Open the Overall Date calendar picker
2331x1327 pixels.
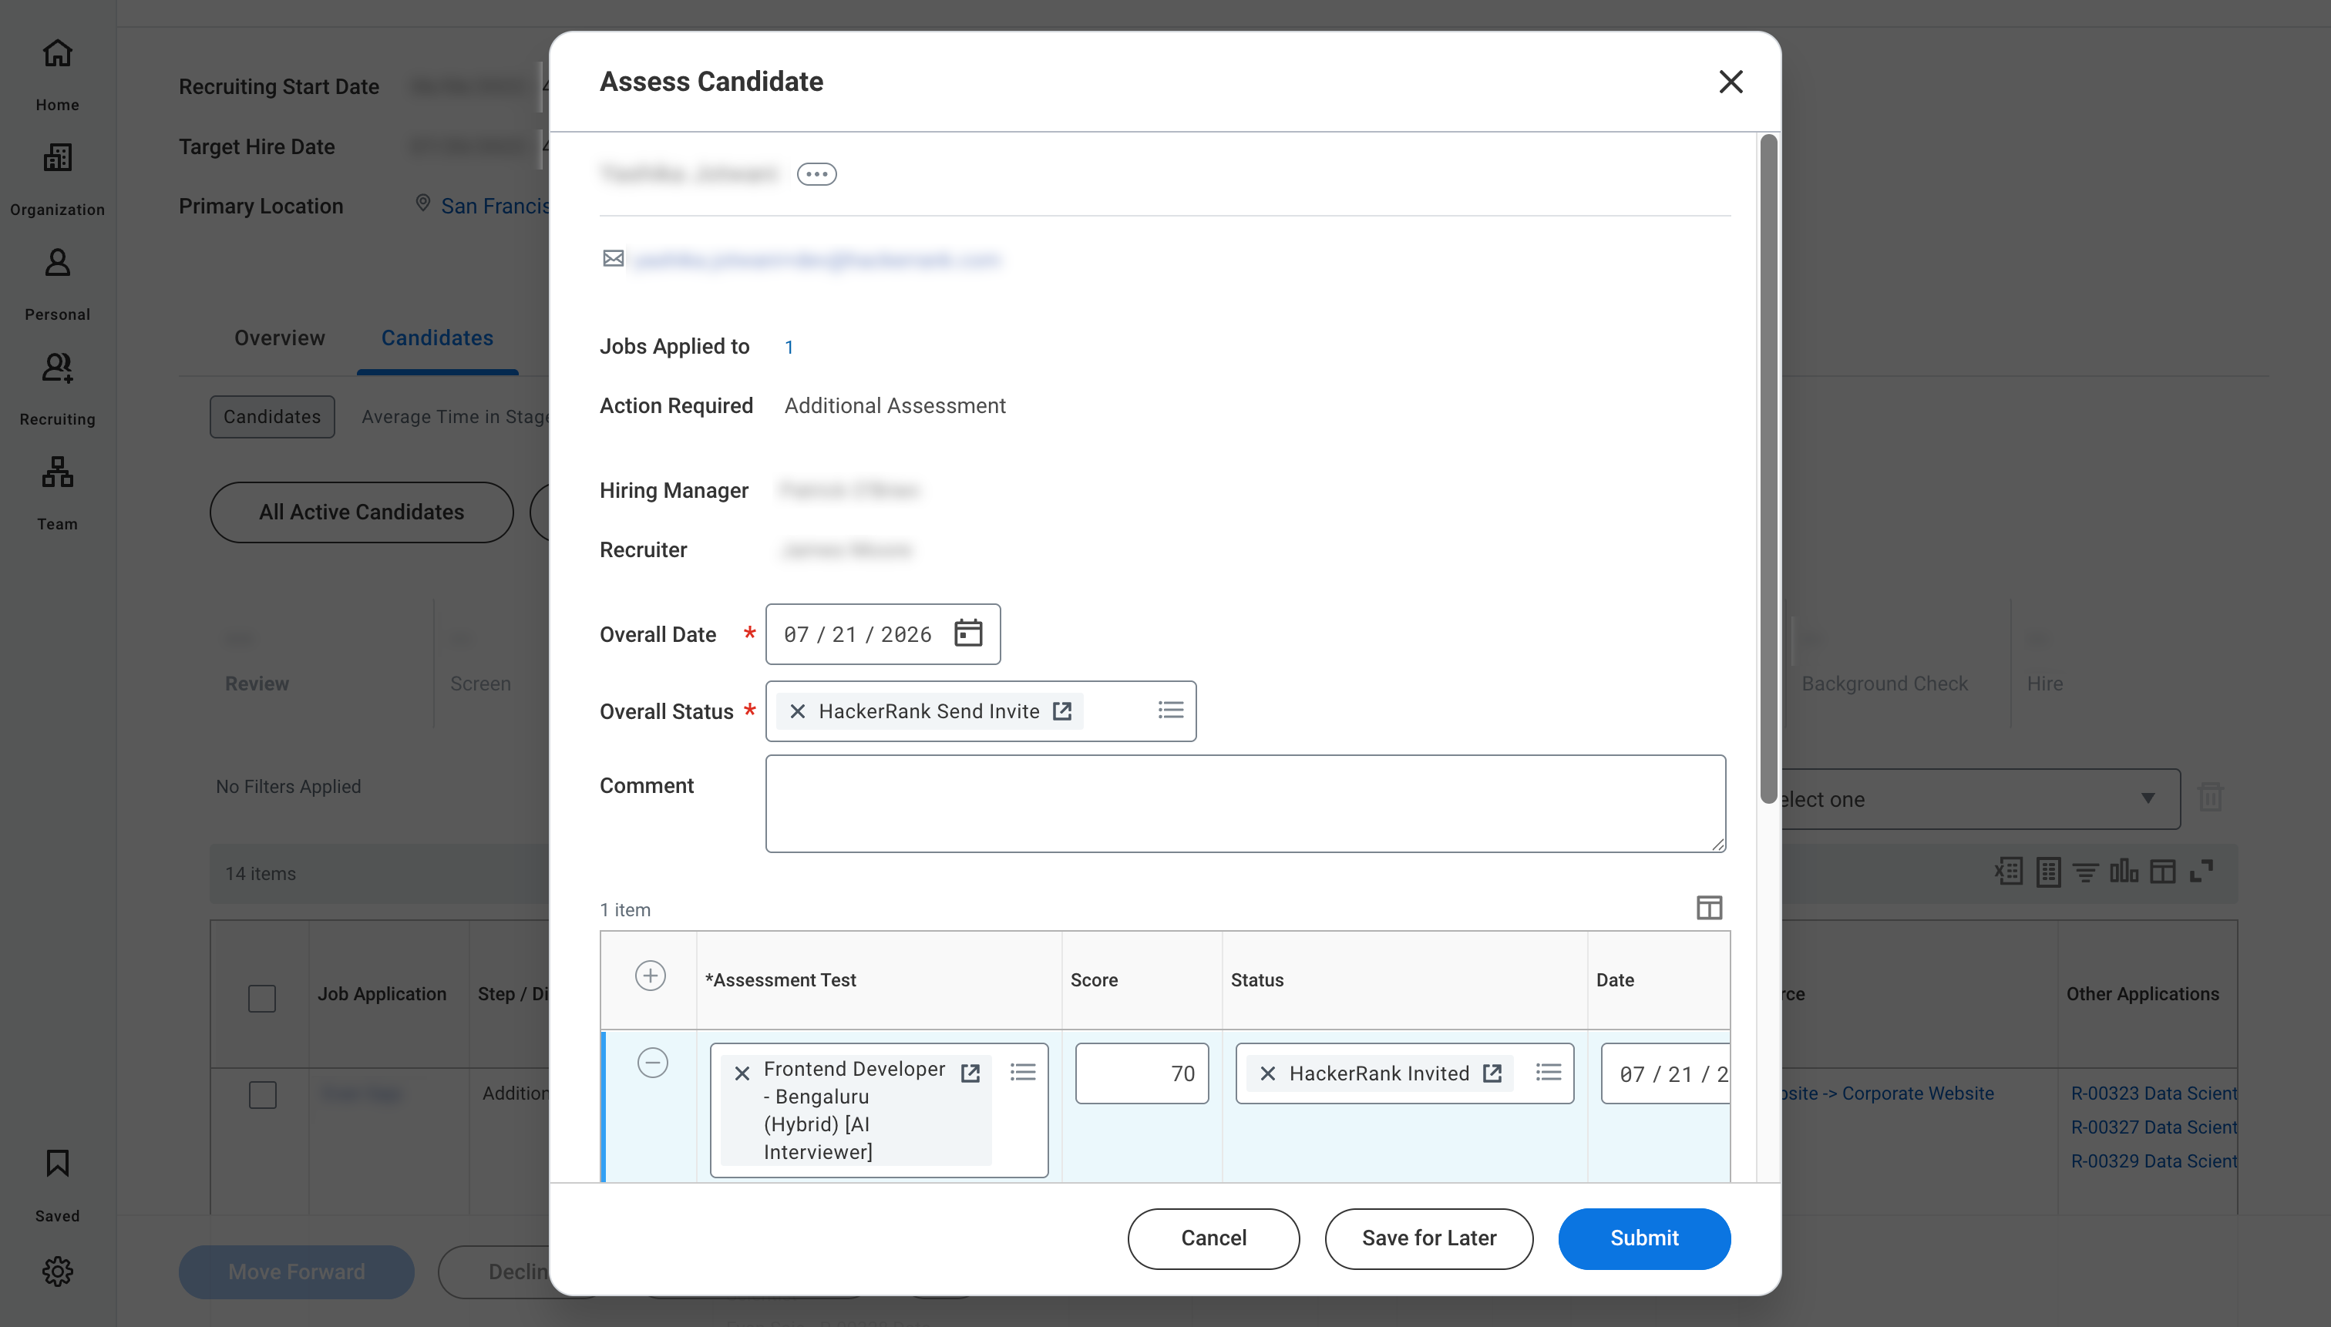point(967,633)
